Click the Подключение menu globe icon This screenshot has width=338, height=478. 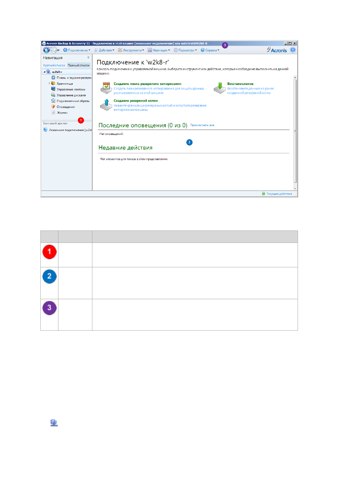point(65,50)
